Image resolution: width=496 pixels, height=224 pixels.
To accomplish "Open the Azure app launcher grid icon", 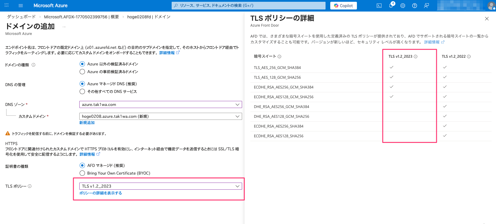I will tap(7, 5).
